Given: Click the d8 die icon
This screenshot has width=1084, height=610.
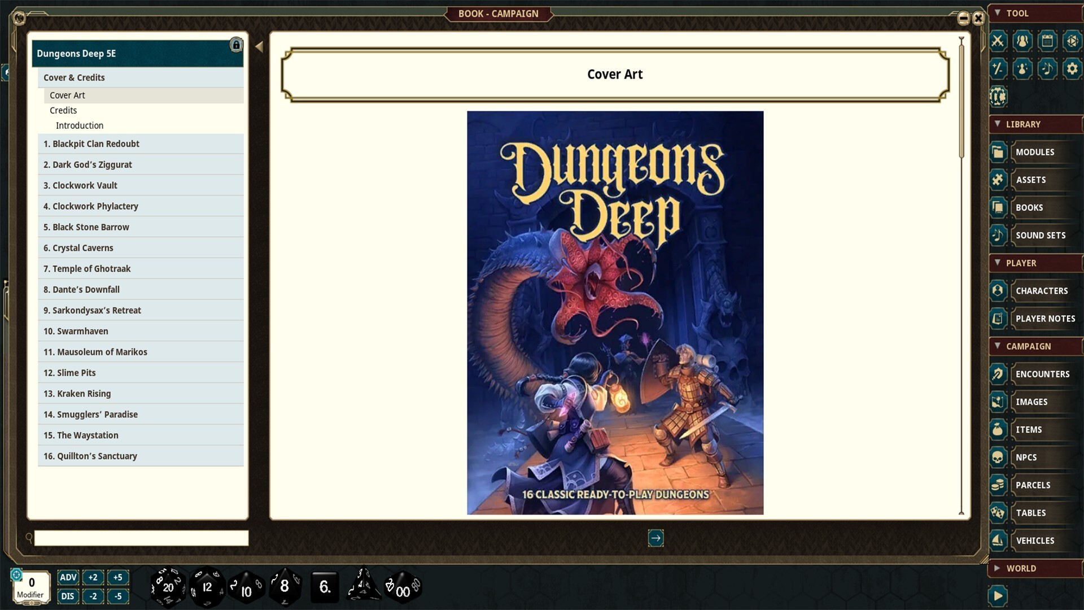Looking at the screenshot, I should tap(285, 587).
